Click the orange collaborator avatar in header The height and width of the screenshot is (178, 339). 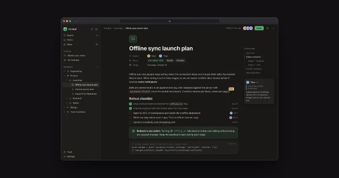tap(245, 28)
